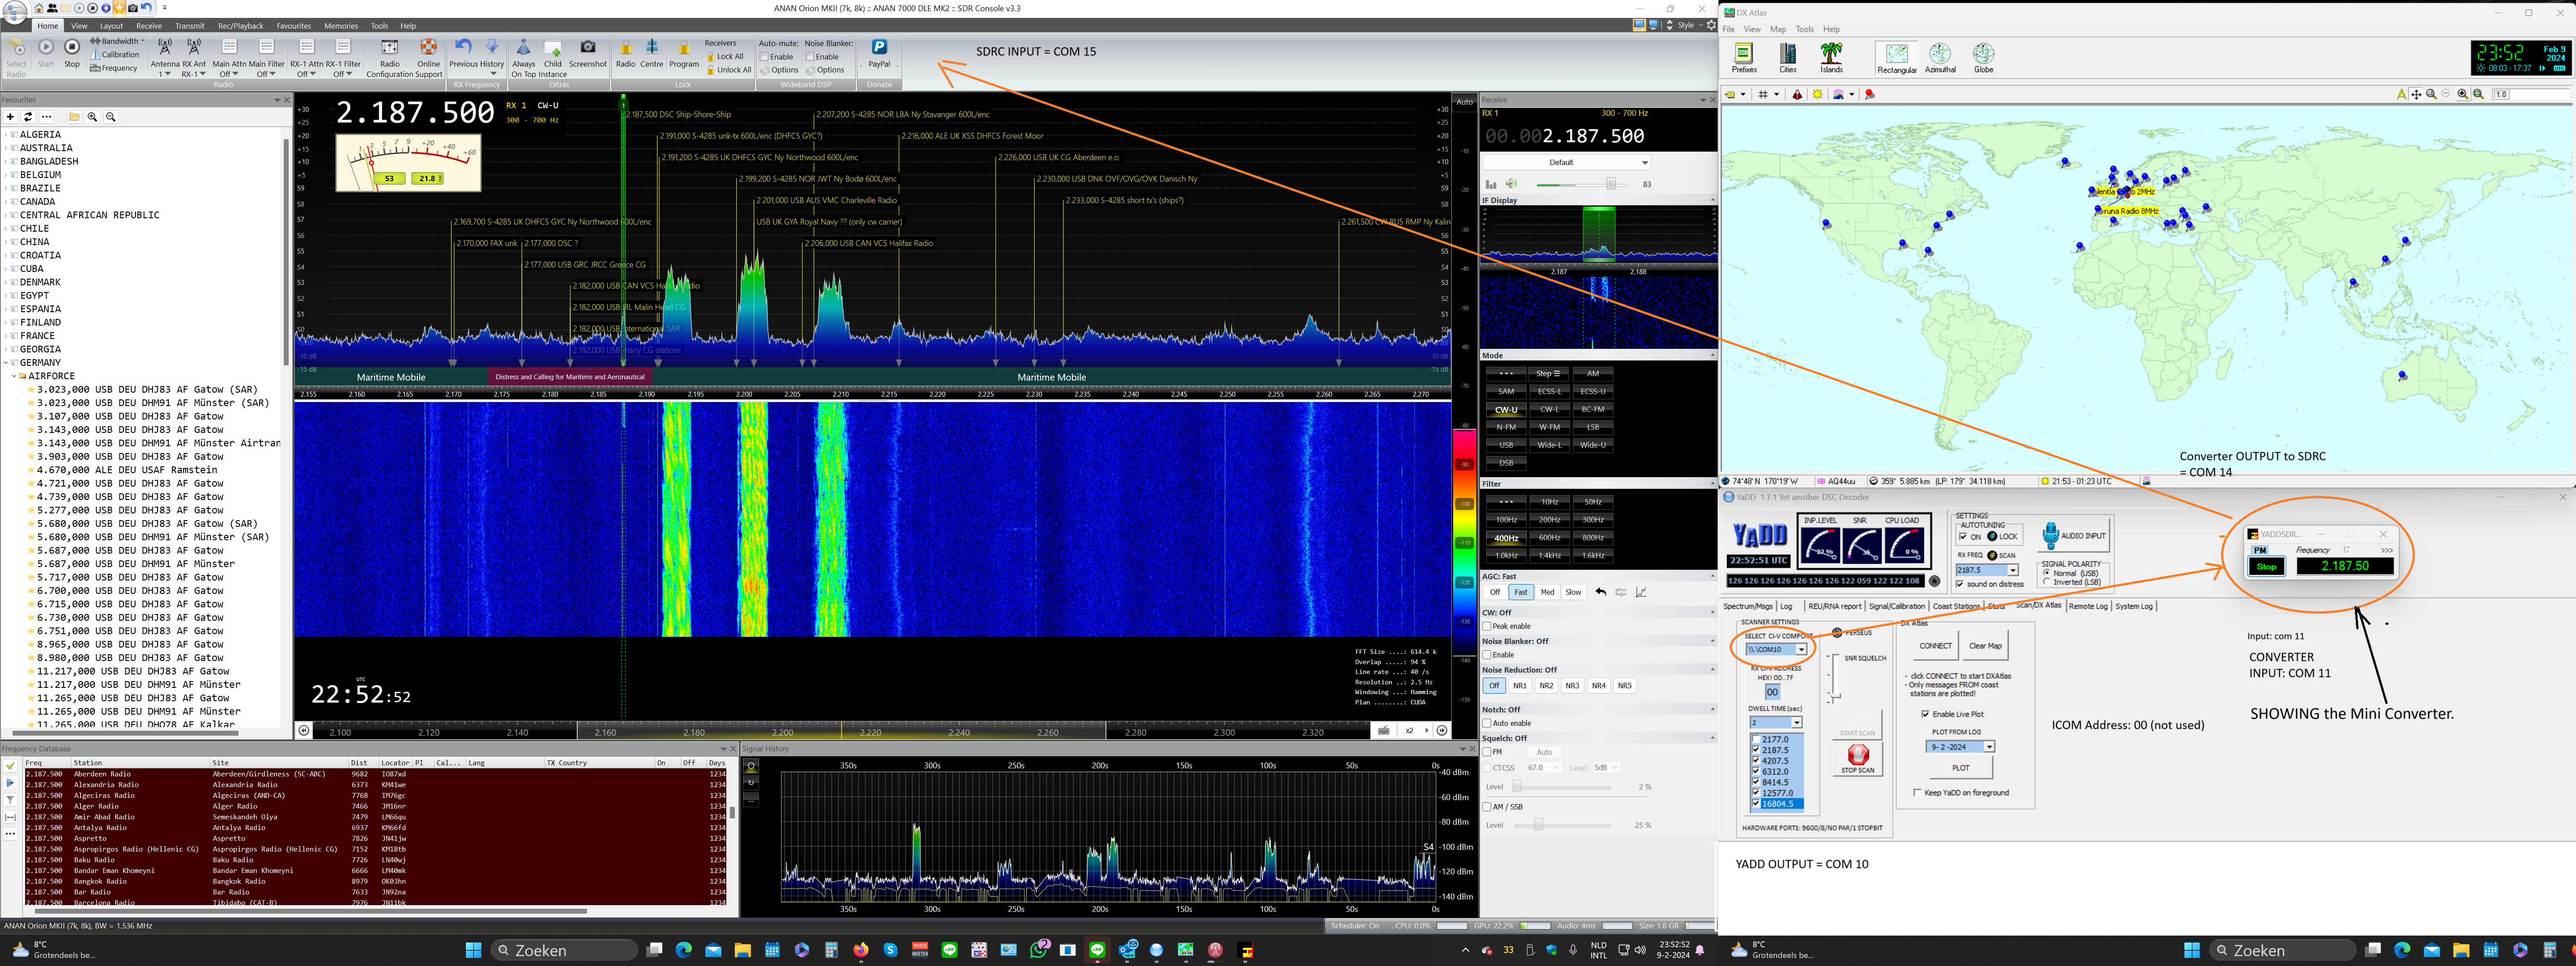Zoom in the Favourites list
Viewport: 2576px width, 966px height.
[x=92, y=117]
